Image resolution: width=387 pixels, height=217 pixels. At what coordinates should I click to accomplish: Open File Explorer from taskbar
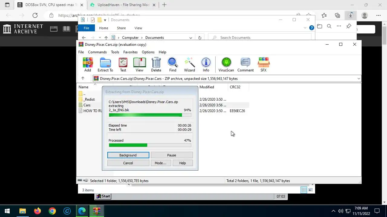pos(22,211)
